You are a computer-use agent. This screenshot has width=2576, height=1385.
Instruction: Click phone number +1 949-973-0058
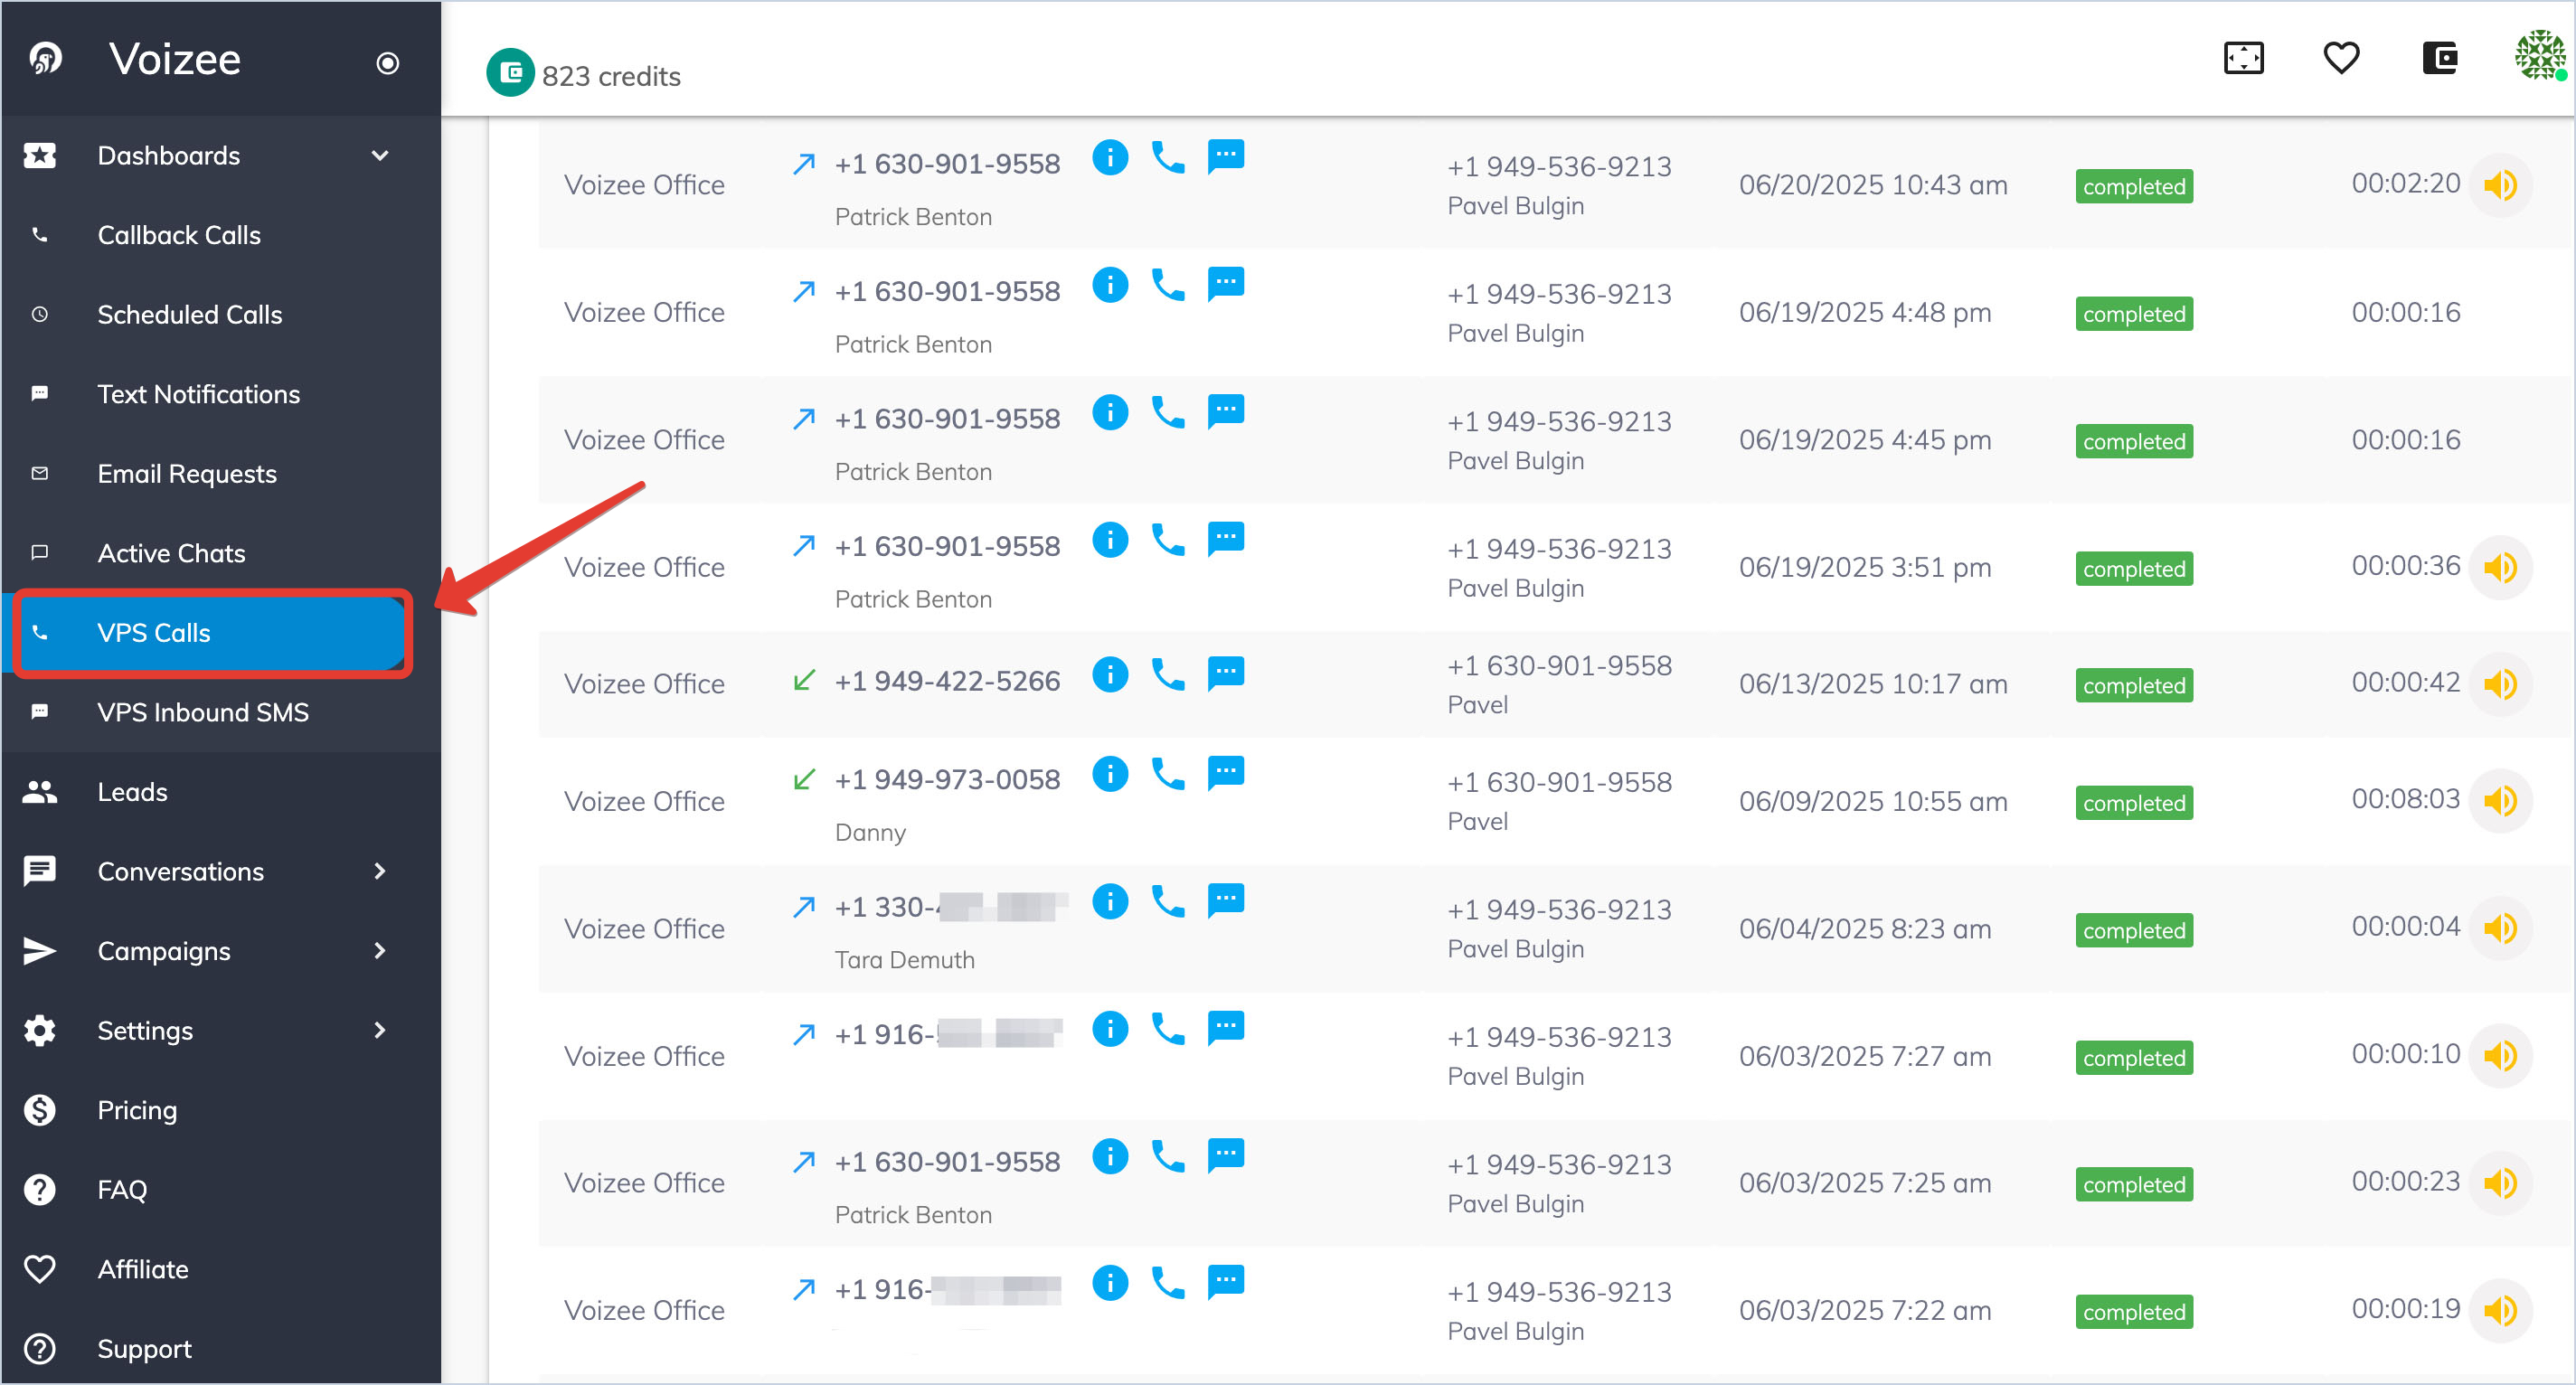pos(947,780)
